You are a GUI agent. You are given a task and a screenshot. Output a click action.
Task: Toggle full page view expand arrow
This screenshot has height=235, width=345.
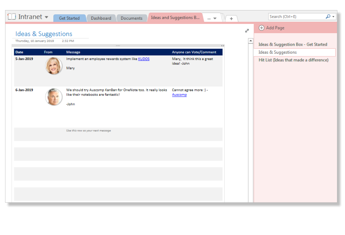pos(247,31)
